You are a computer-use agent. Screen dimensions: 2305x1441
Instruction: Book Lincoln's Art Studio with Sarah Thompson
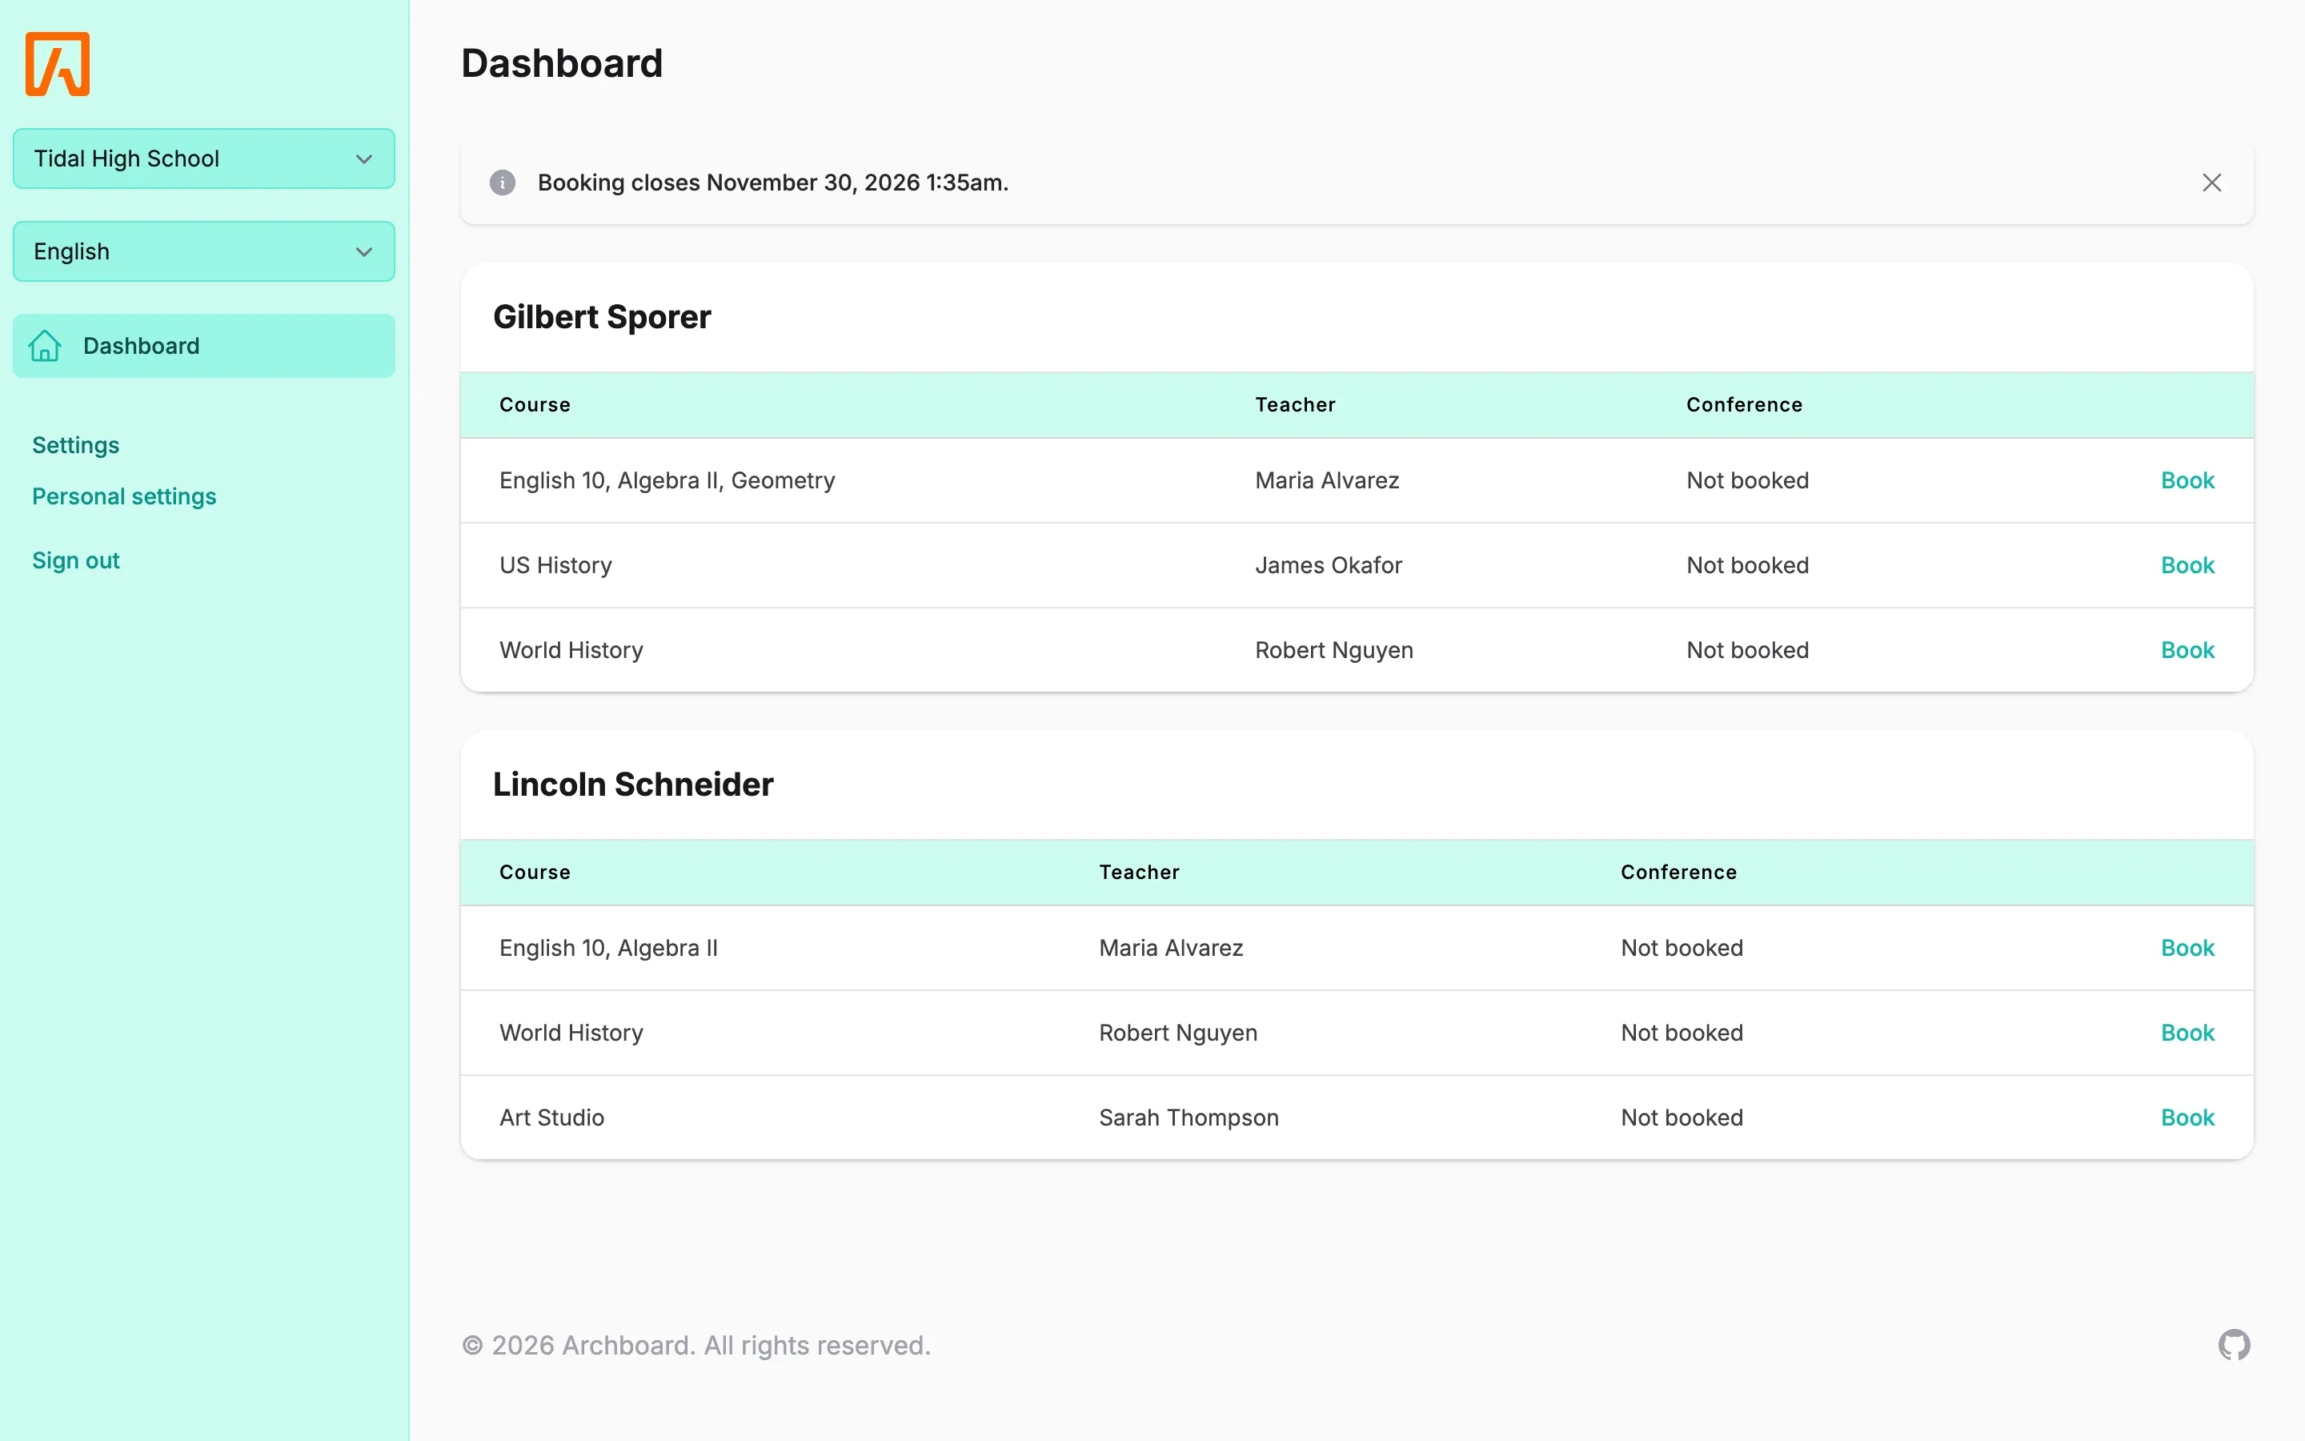click(x=2187, y=1118)
